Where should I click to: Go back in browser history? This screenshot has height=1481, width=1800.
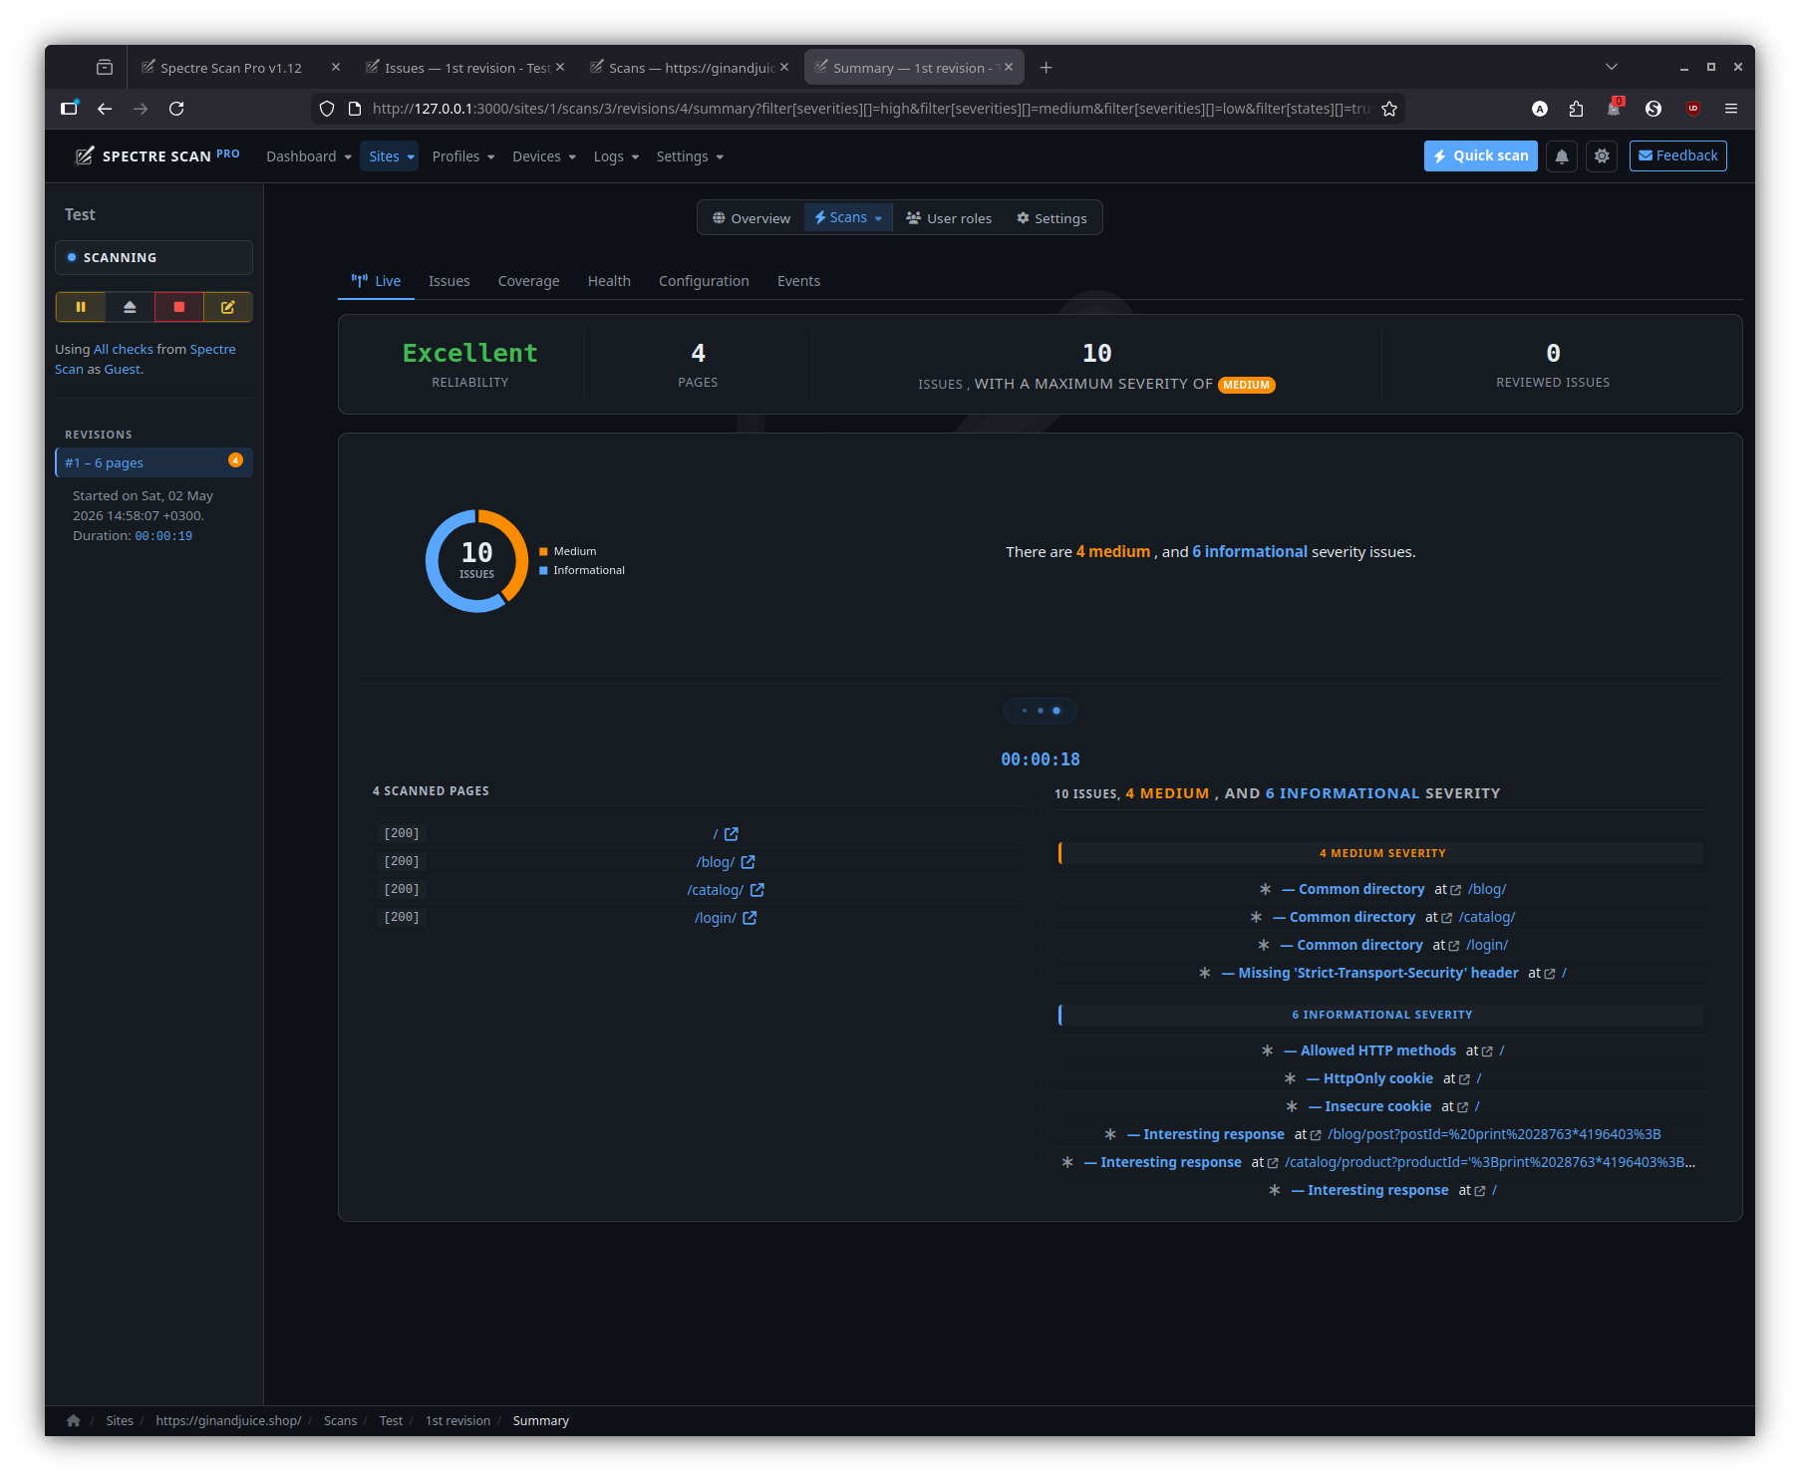point(105,109)
